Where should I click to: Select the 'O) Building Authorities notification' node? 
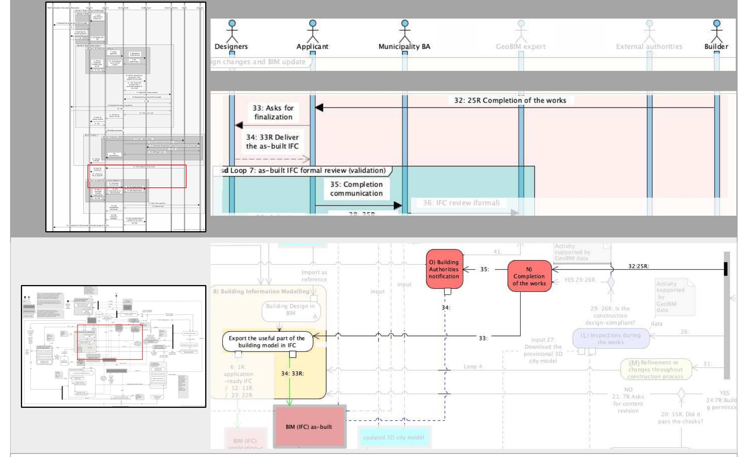[444, 269]
